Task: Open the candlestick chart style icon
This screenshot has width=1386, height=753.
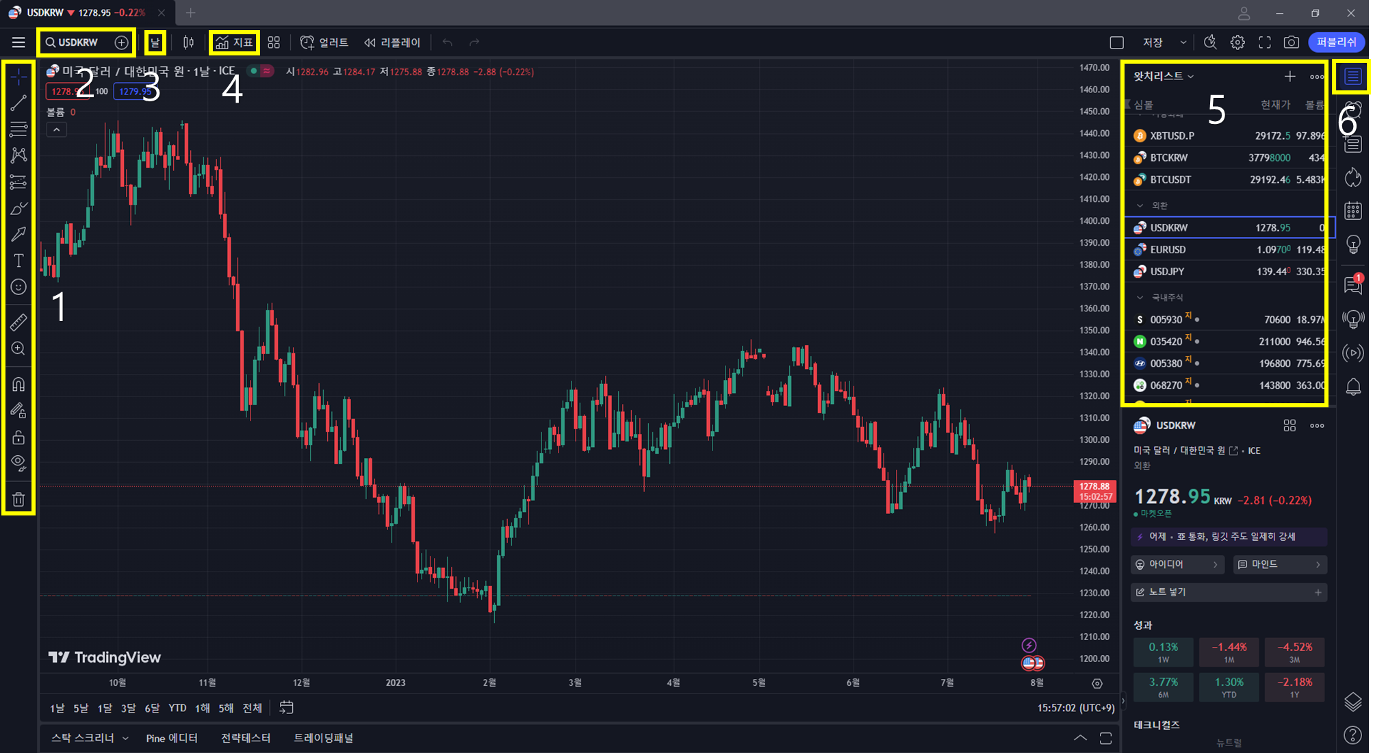Action: [188, 42]
